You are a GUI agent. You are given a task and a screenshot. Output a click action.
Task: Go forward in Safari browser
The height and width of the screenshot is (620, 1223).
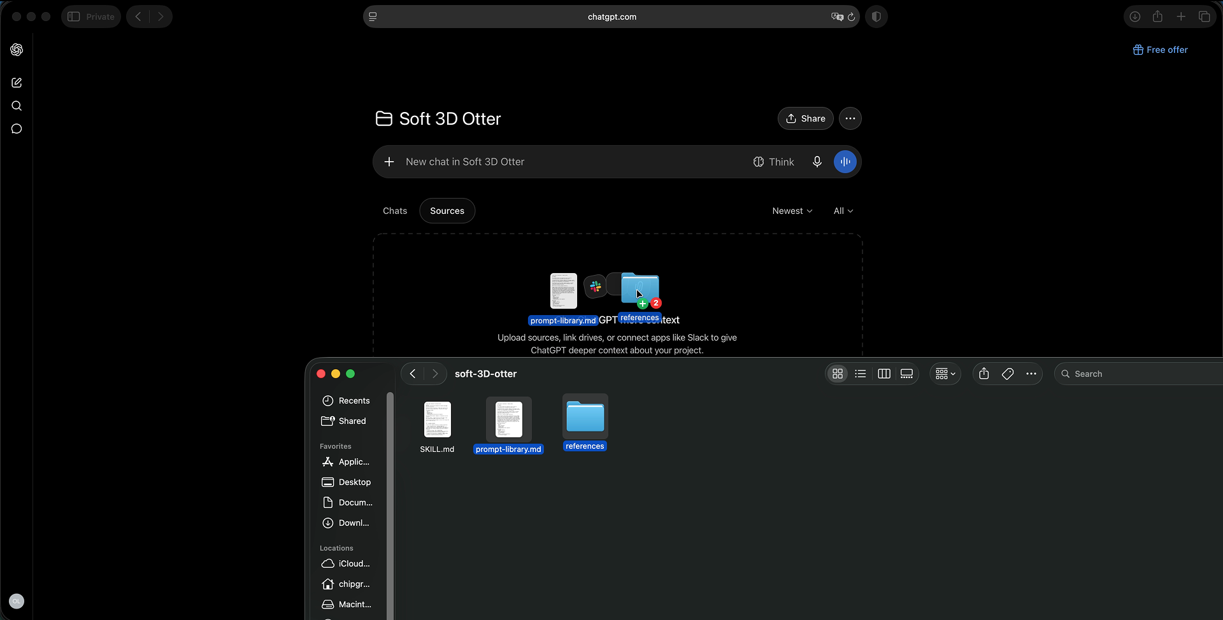[161, 17]
